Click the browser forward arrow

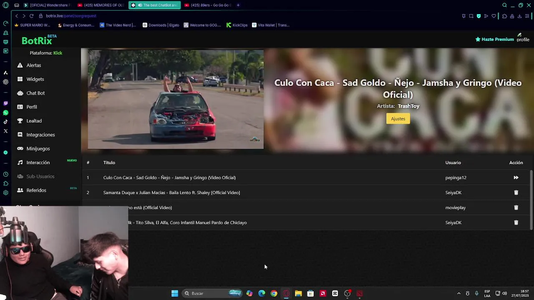24,16
